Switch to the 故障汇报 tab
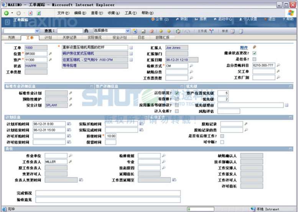Viewport: 298px width, 212px height. pyautogui.click(x=163, y=37)
